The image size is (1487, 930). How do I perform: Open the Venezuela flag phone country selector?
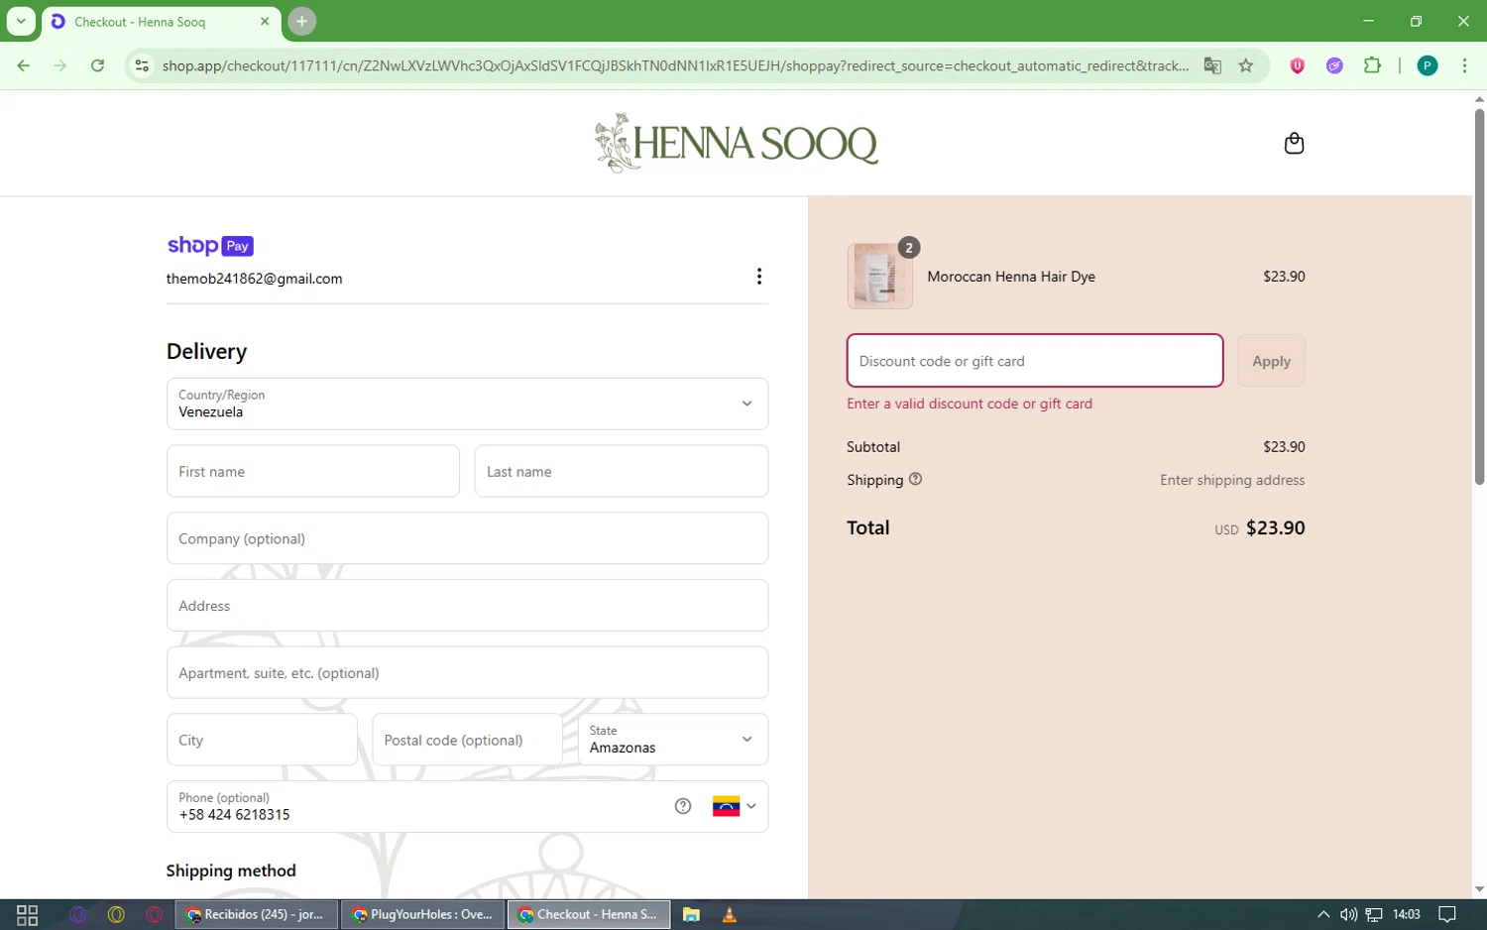(735, 806)
